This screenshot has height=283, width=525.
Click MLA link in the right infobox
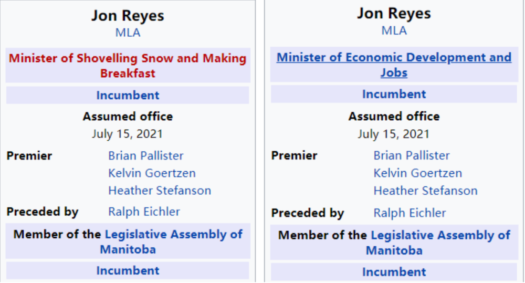pos(394,30)
